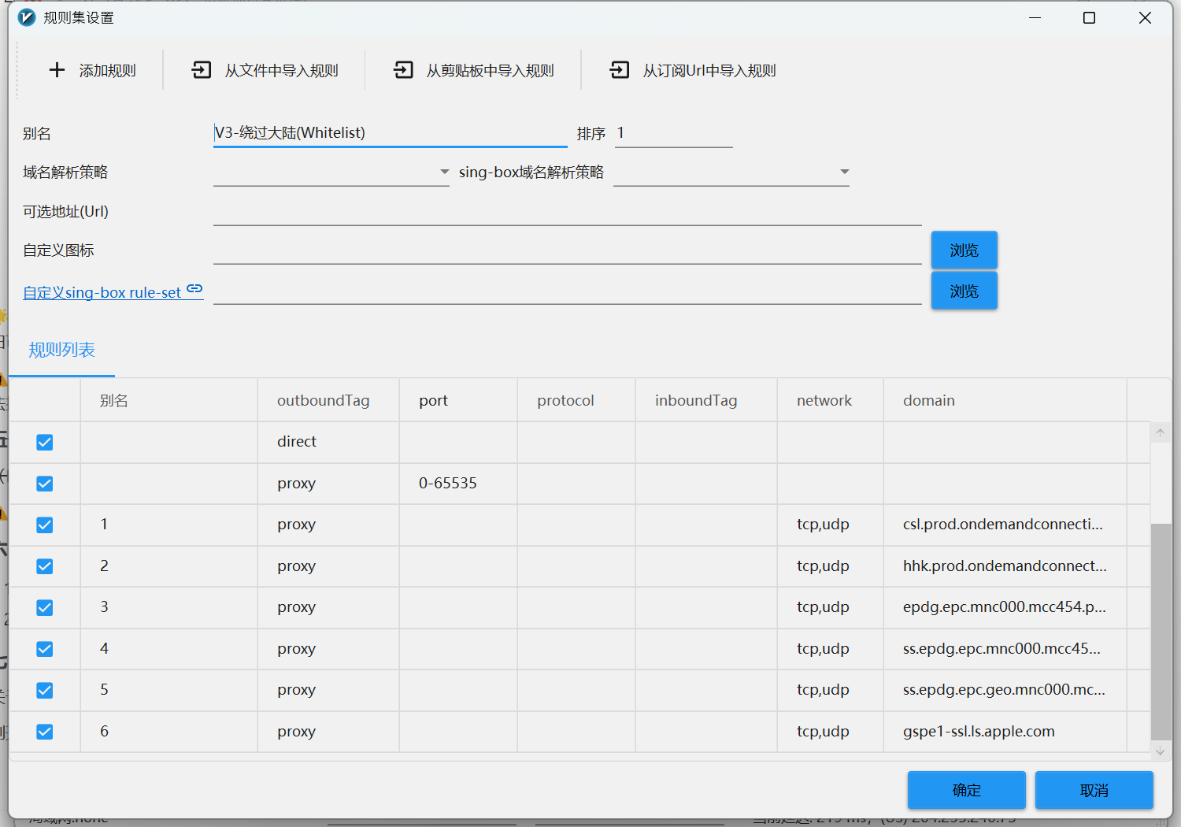Sort by the 别名 column header

(x=169, y=400)
